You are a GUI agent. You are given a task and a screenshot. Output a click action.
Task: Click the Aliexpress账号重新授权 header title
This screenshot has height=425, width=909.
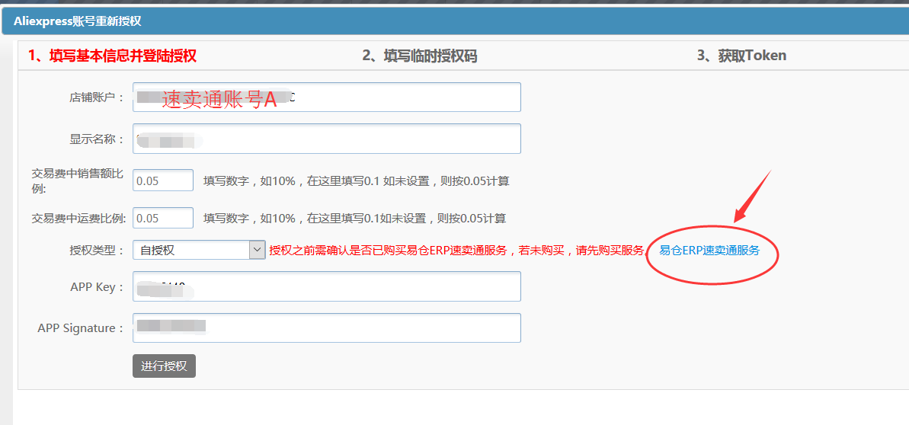click(x=78, y=22)
